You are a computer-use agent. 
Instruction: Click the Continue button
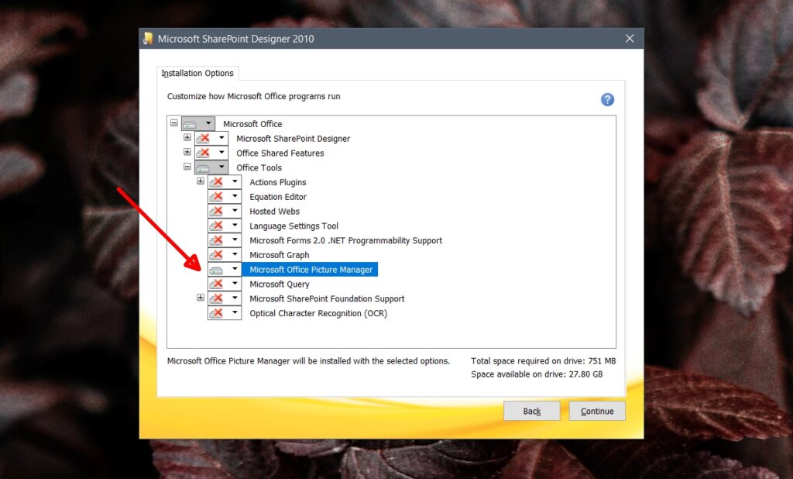click(x=596, y=410)
